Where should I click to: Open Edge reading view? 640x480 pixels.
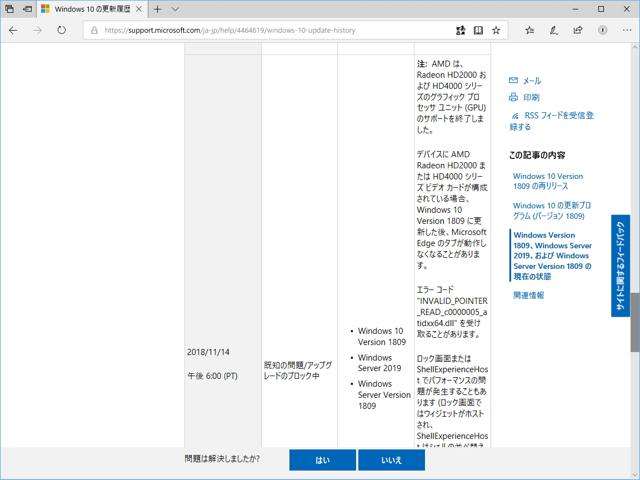click(478, 30)
